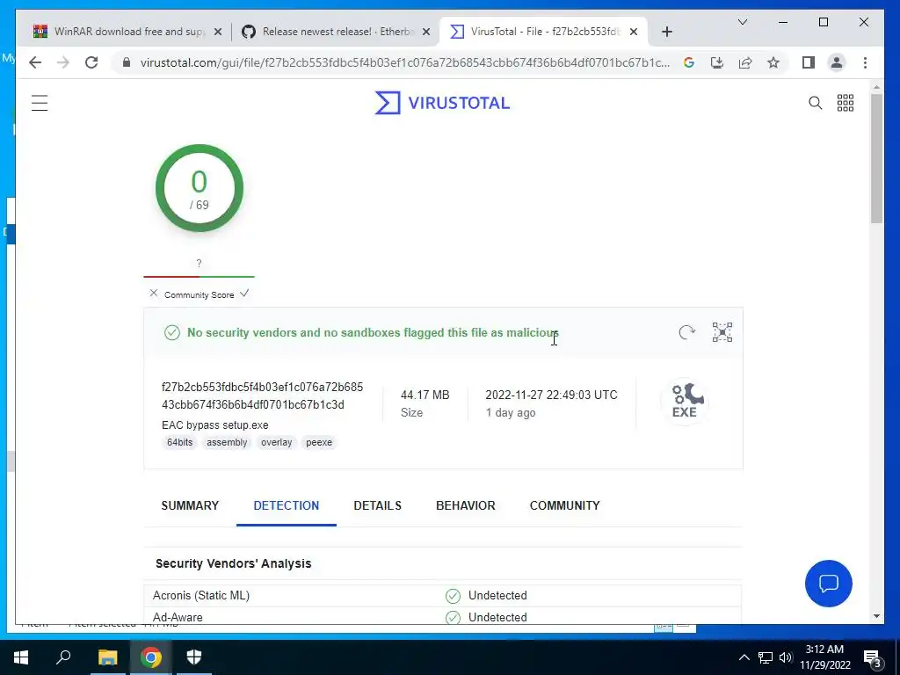Viewport: 900px width, 675px height.
Task: Click the browser back arrow
Action: tap(35, 62)
